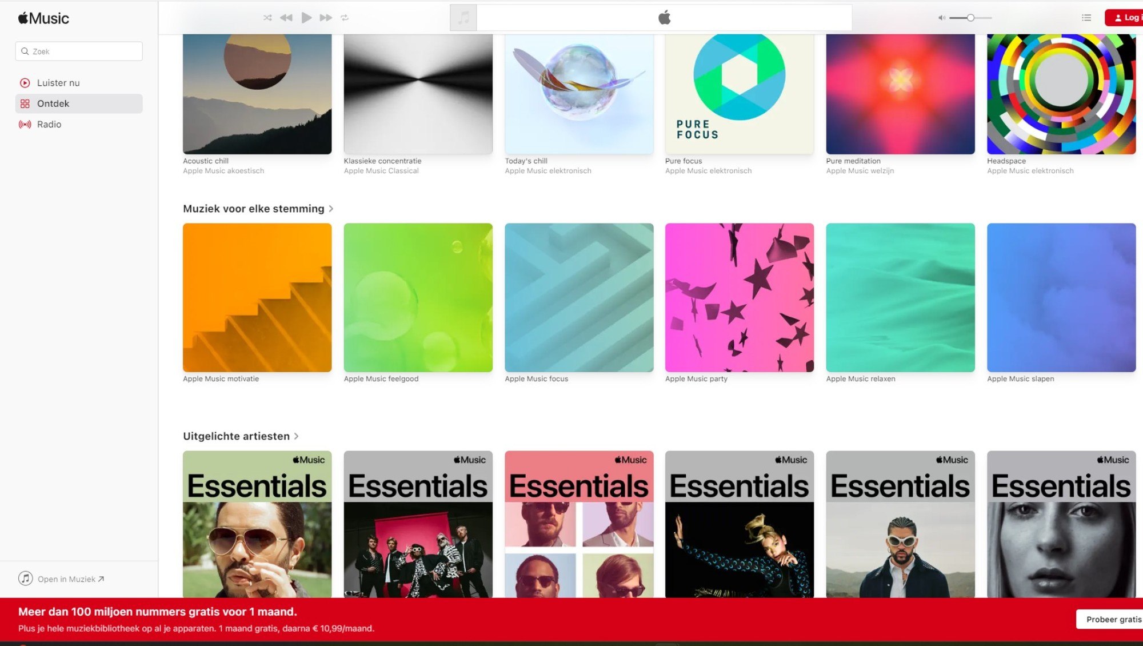Open Radio in the sidebar
1143x646 pixels.
pyautogui.click(x=79, y=124)
